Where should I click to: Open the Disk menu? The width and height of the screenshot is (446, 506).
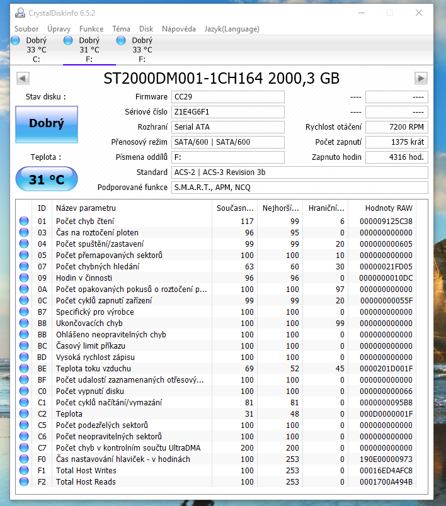point(146,29)
